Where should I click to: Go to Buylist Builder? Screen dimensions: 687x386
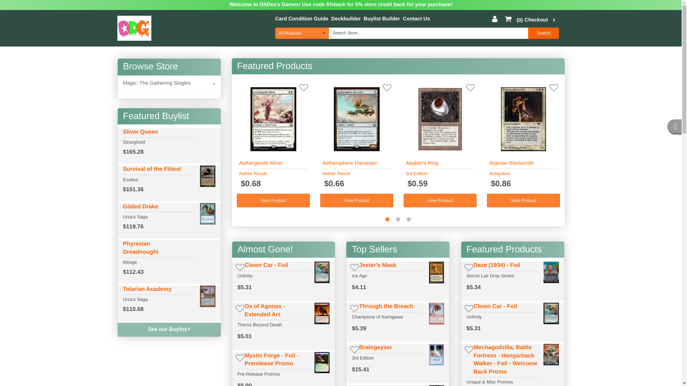(x=382, y=19)
